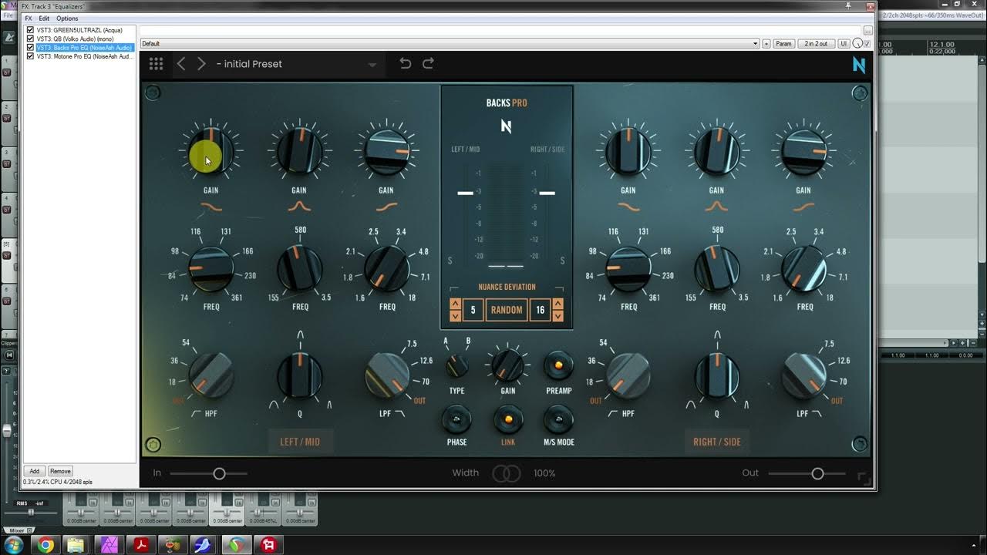Click the 2 in 2 out button
This screenshot has width=987, height=555.
coord(816,44)
